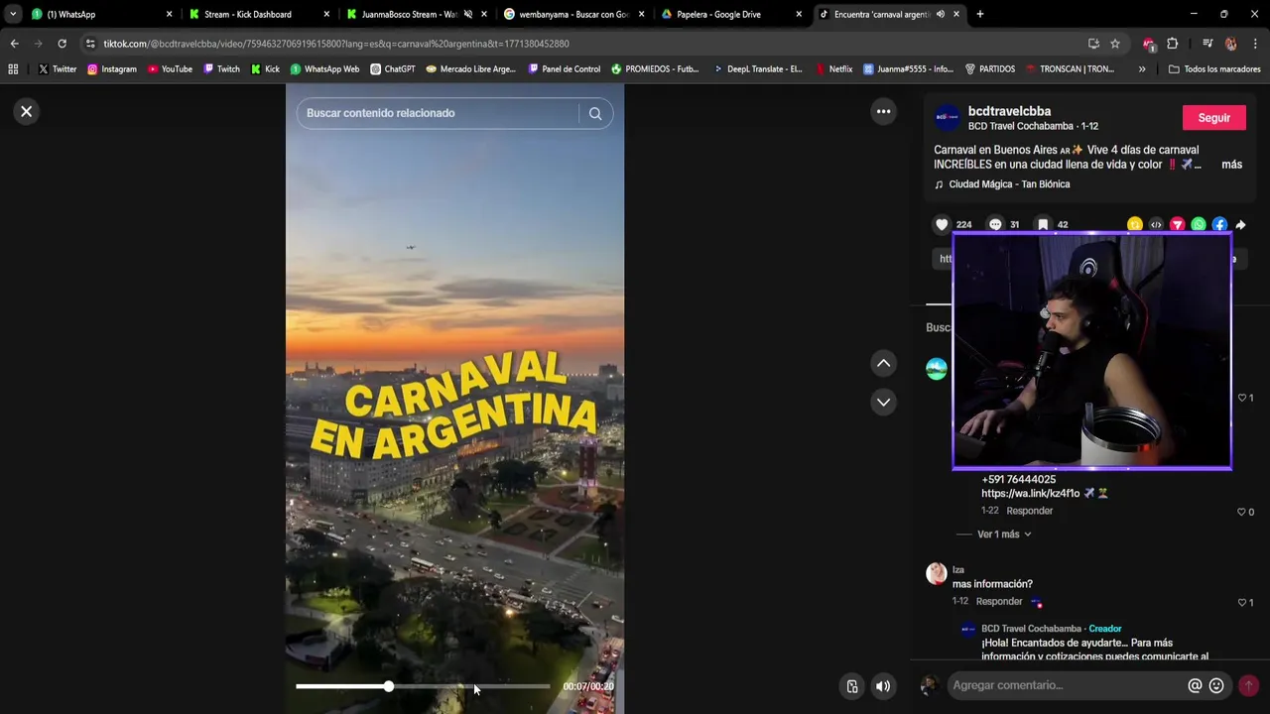Reply to Iza's comment with Responder
Screen dimensions: 1270x714
(999, 601)
